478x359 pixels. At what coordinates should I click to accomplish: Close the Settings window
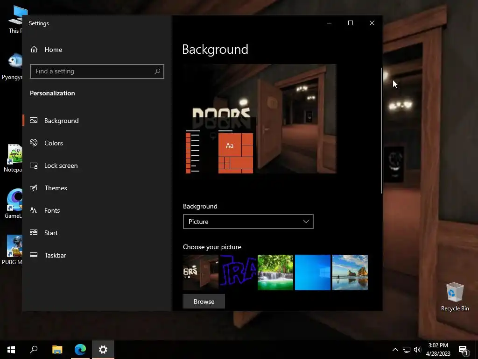point(372,23)
